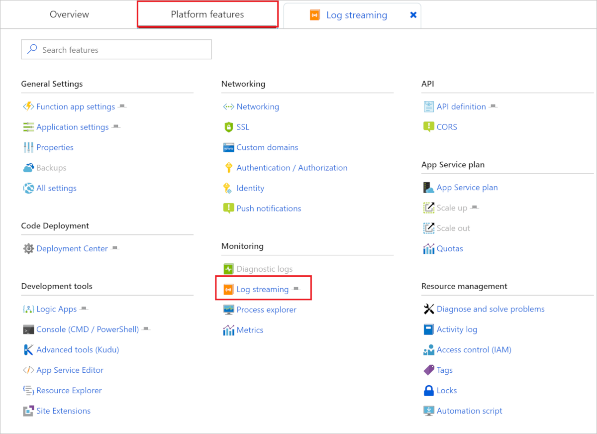Open the Automation script option
Screen dimensions: 597x434
(x=469, y=411)
